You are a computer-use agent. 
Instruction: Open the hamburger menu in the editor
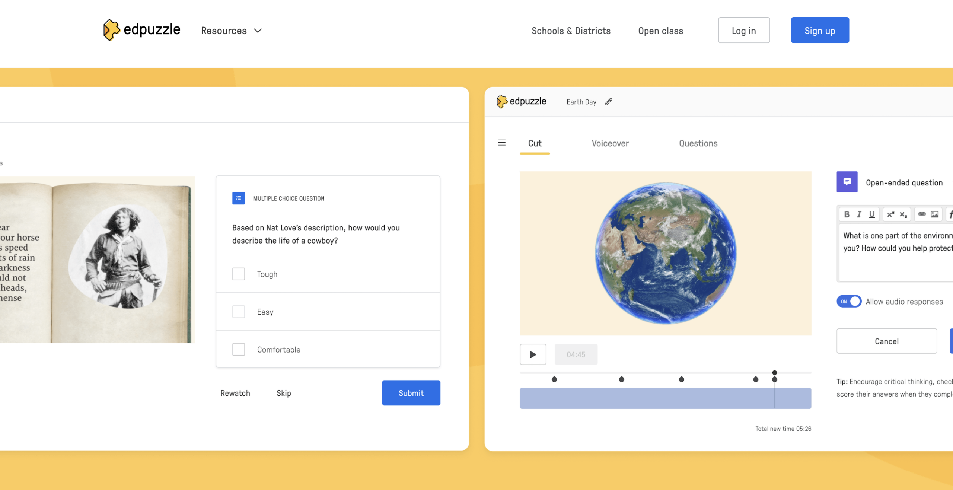tap(502, 143)
